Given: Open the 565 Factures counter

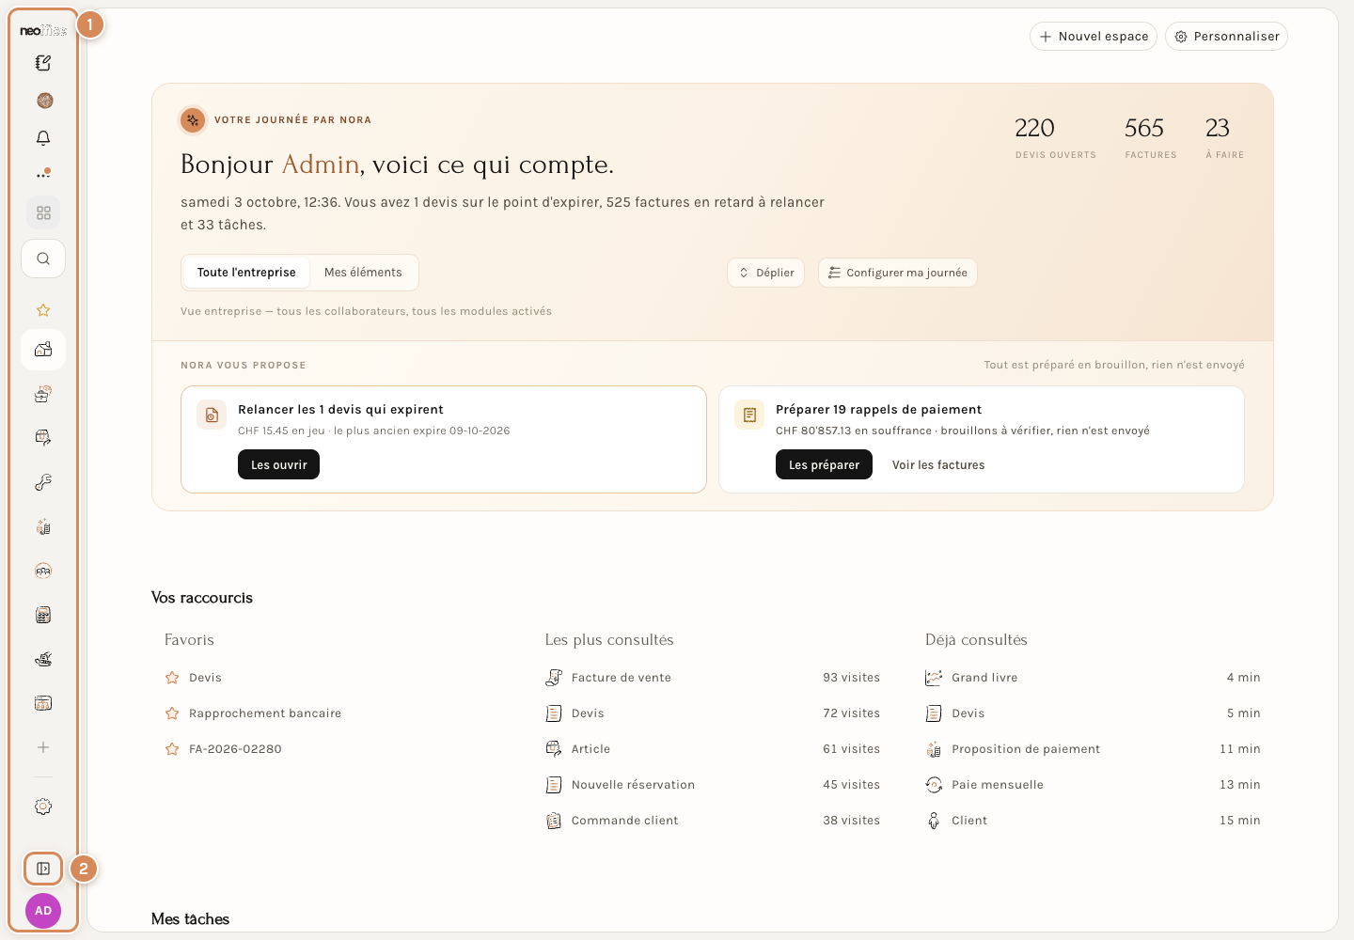Looking at the screenshot, I should 1151,137.
